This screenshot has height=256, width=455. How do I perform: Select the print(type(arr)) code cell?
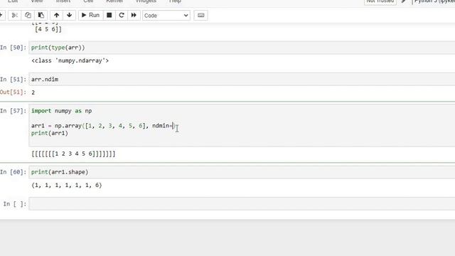click(x=242, y=48)
